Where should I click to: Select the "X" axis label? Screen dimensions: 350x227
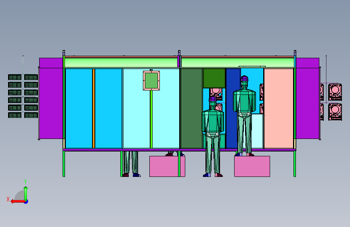click(x=8, y=199)
